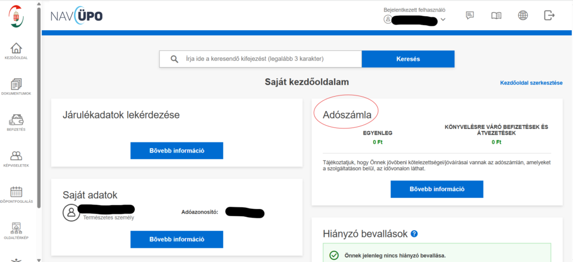Click Bővebb információ under Járulékadatok lekérdezése
573x262 pixels.
coord(176,151)
